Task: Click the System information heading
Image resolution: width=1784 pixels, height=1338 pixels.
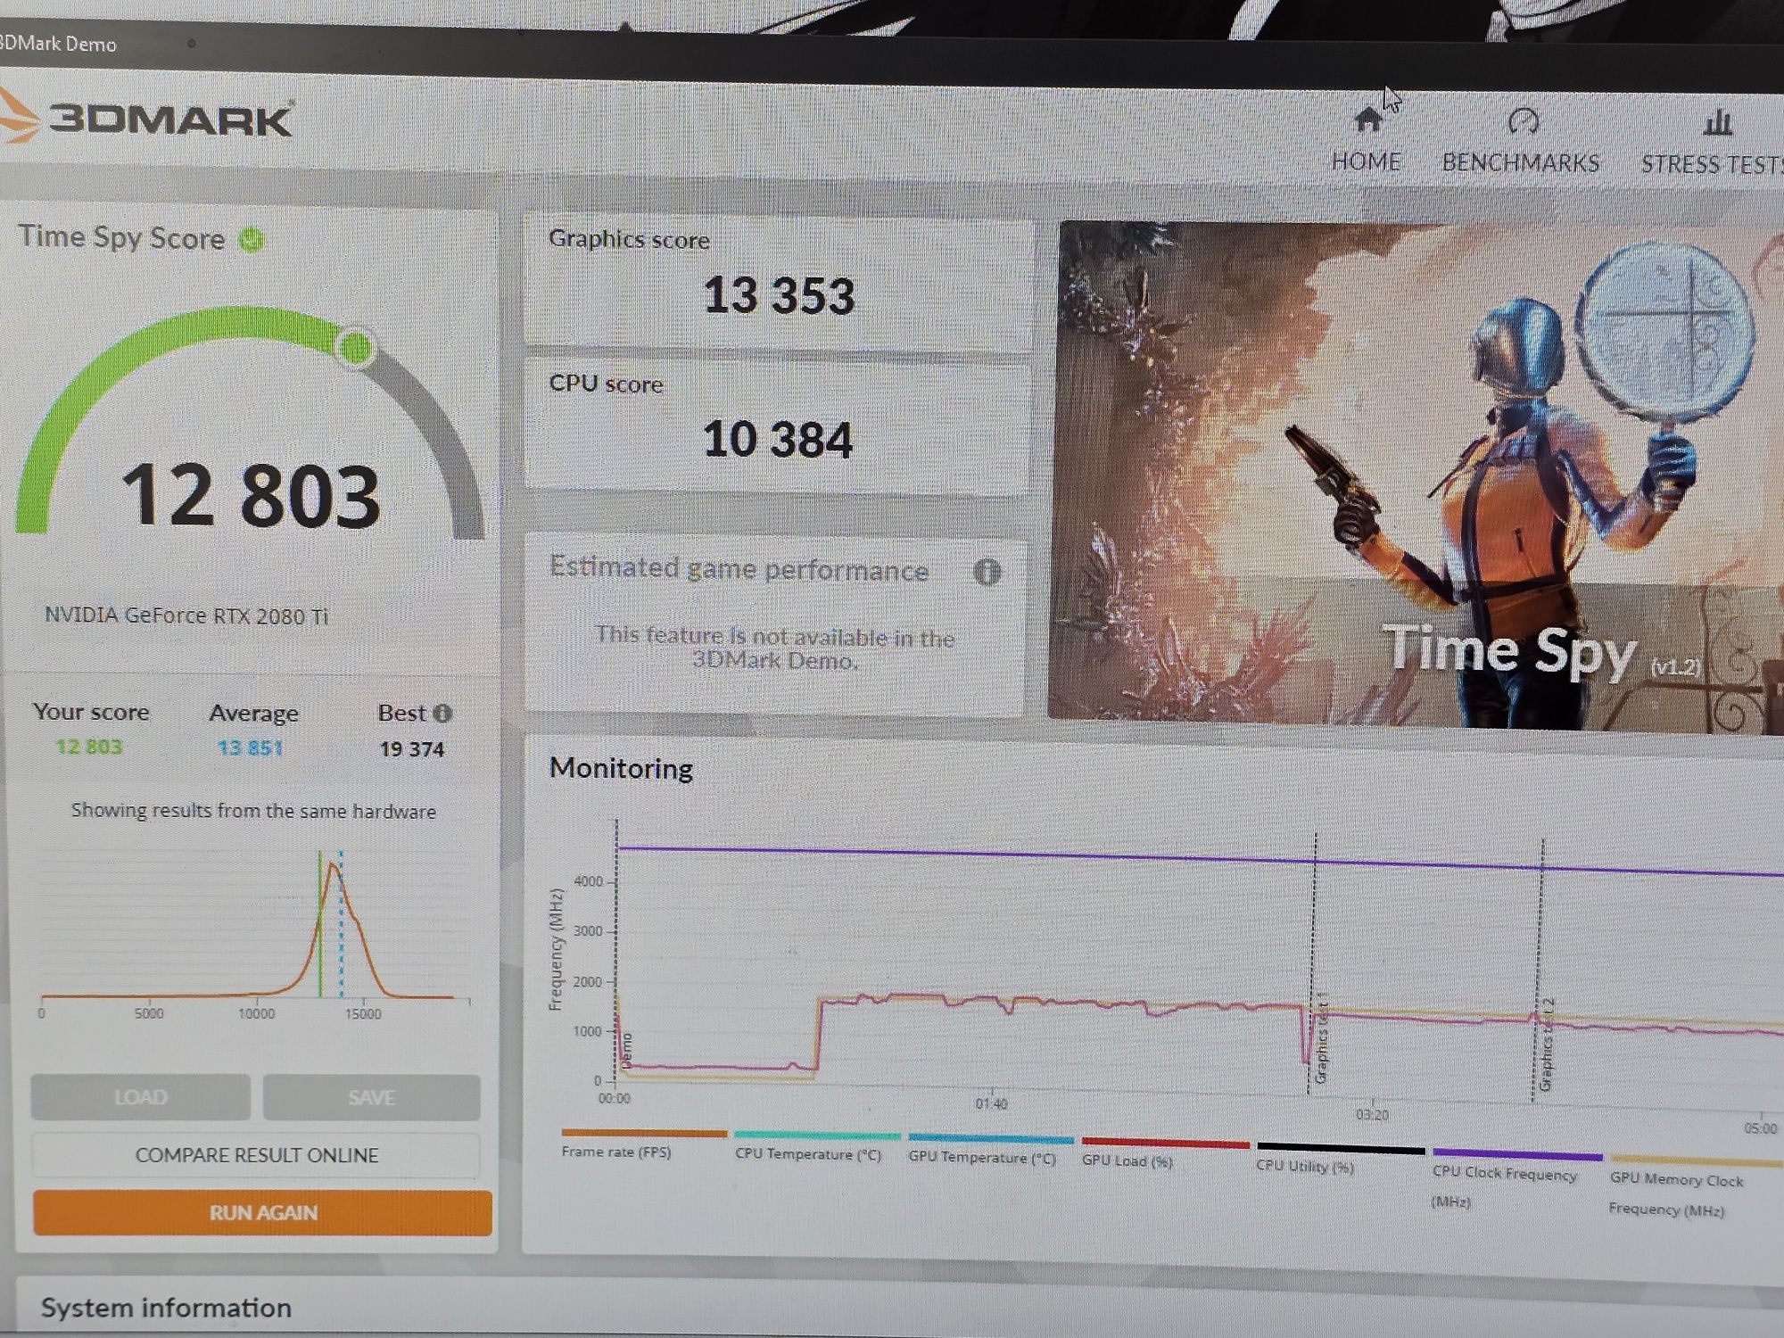Action: tap(166, 1308)
